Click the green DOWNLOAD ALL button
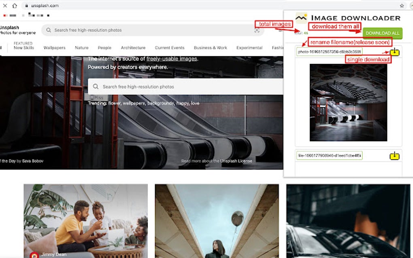 (383, 33)
